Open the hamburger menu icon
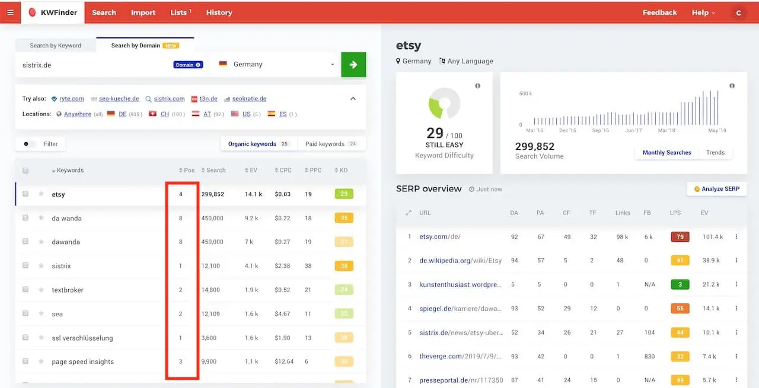759x388 pixels. pyautogui.click(x=10, y=12)
